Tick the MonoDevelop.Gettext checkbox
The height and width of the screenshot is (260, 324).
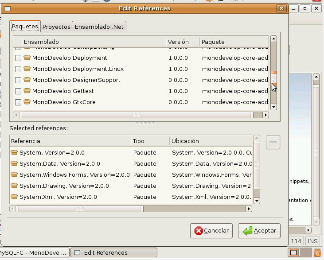pos(18,91)
